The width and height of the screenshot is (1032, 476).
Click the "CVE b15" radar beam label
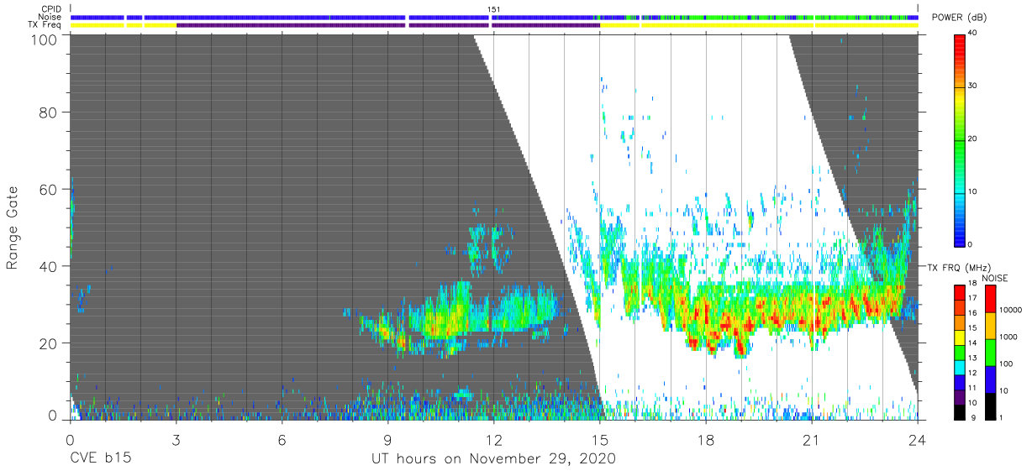99,459
